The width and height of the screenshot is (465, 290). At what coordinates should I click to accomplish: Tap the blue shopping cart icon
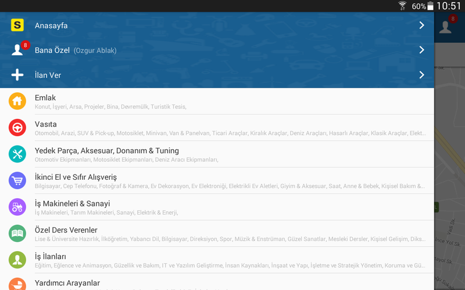click(x=17, y=180)
